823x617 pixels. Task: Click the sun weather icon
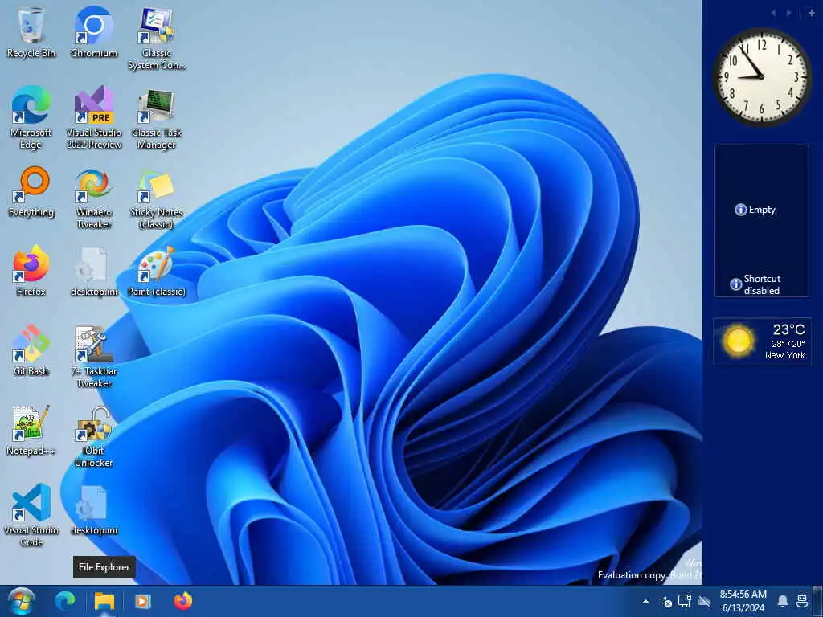point(738,341)
